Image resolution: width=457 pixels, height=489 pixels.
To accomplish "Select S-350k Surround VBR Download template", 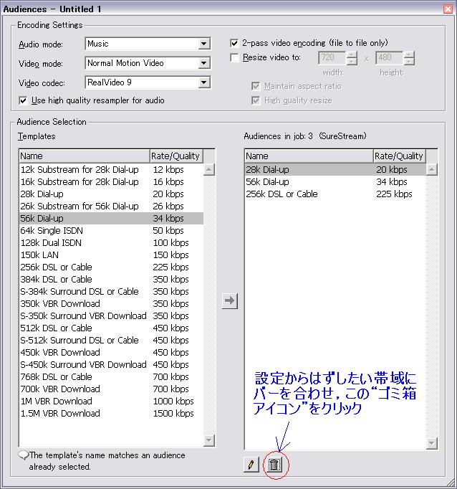I will (111, 315).
